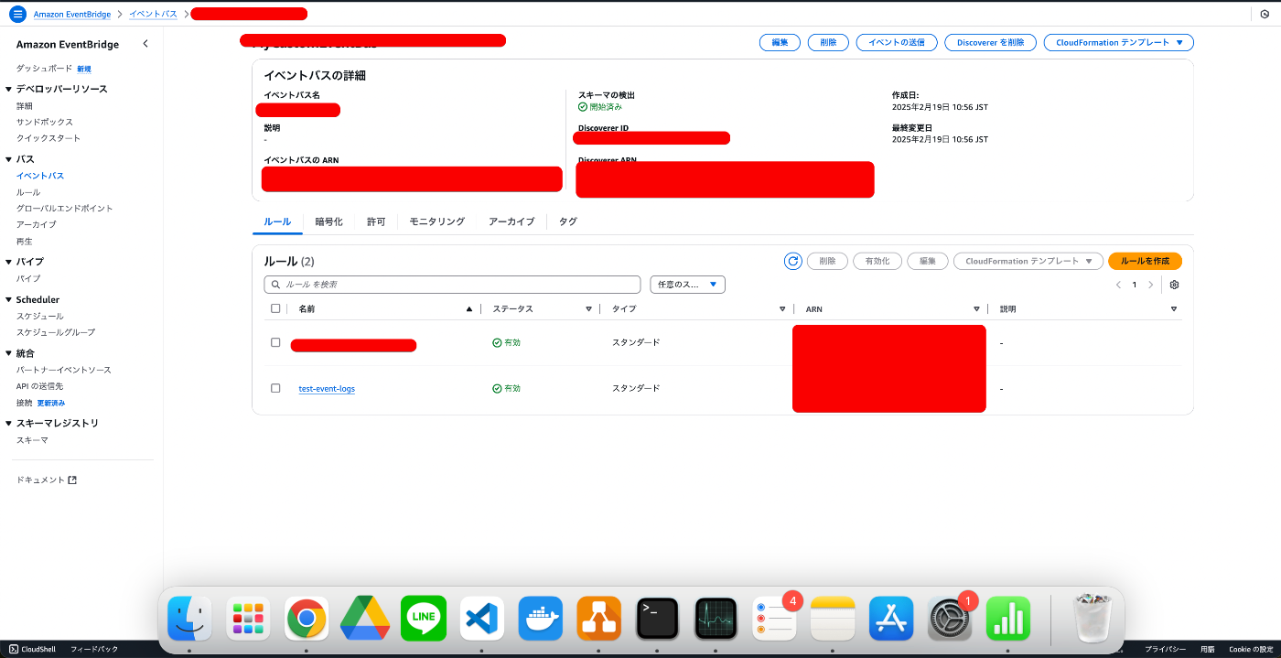The image size is (1281, 658).
Task: Open the orange diagram app in dock
Action: click(x=599, y=619)
